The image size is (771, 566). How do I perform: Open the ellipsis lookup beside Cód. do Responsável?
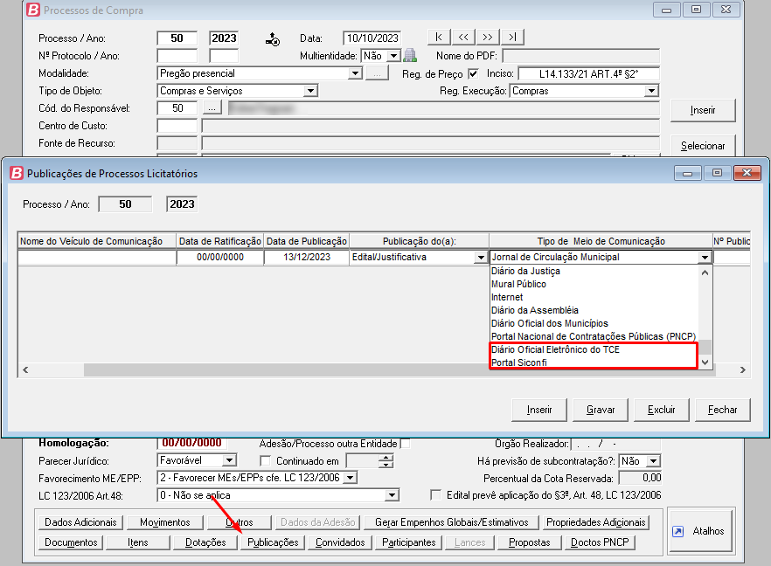(212, 108)
